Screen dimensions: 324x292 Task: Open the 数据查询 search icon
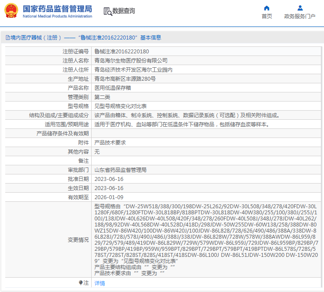click(x=108, y=12)
